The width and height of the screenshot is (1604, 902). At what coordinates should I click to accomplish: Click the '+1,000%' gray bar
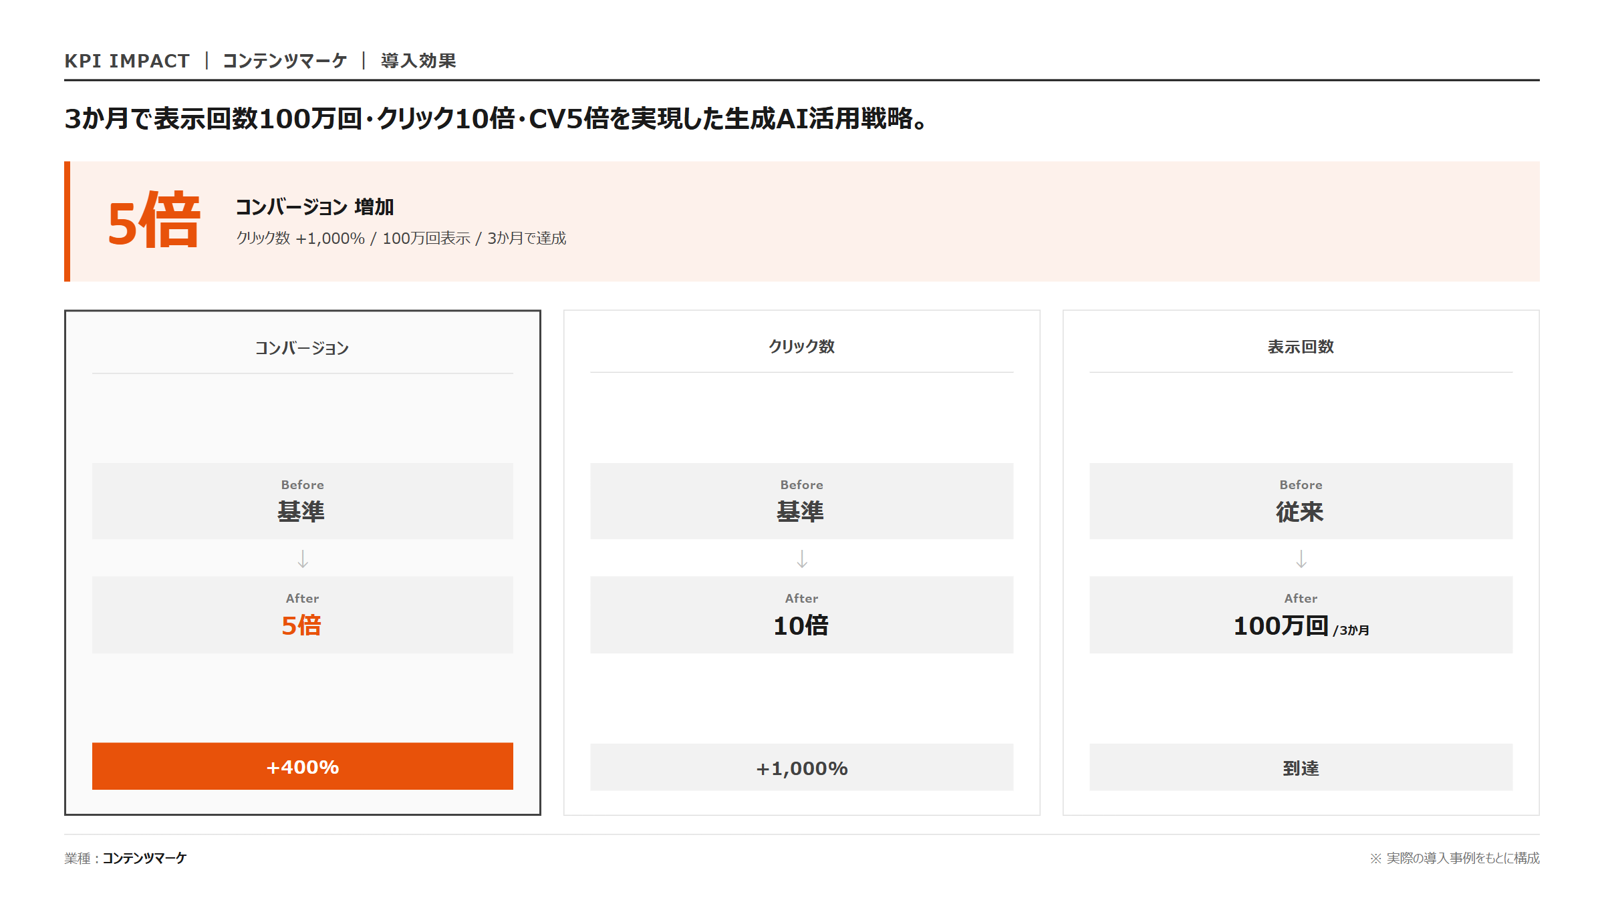[x=802, y=767]
